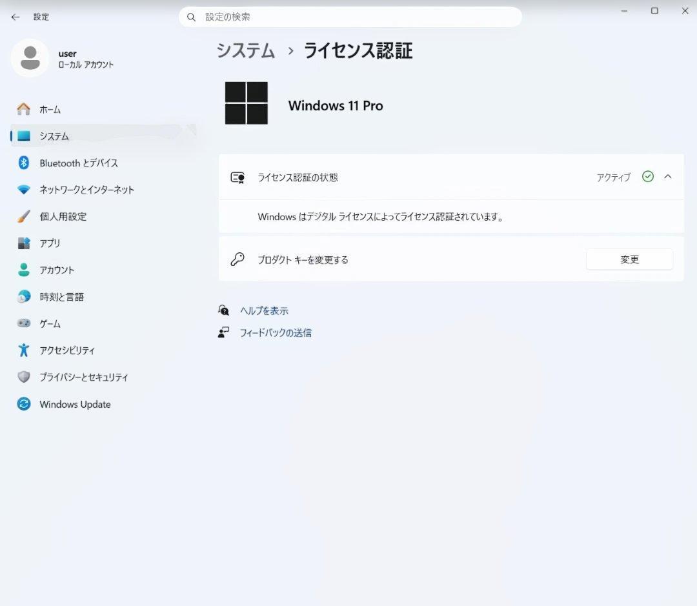This screenshot has width=697, height=606.
Task: Click the home icon for ホーム
Action: [22, 109]
